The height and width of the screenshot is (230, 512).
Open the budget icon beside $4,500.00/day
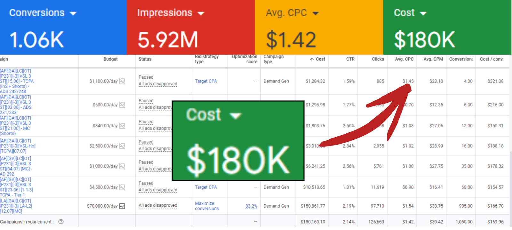point(122,187)
